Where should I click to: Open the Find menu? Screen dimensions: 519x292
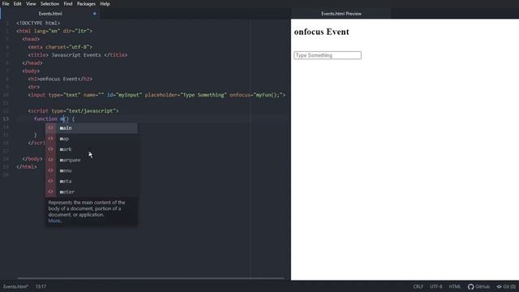pyautogui.click(x=68, y=3)
